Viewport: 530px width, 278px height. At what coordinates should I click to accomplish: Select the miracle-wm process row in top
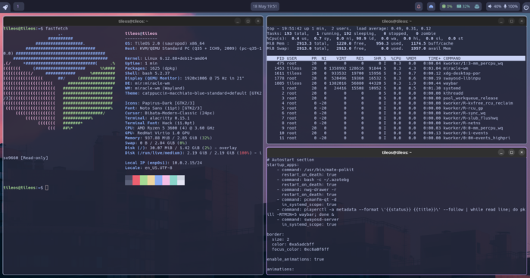[396, 68]
